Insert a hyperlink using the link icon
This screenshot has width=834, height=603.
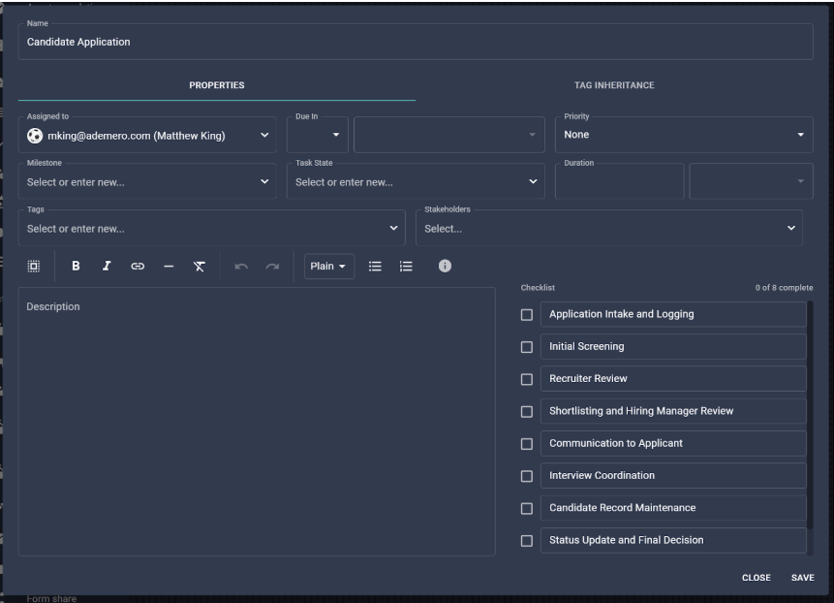138,266
